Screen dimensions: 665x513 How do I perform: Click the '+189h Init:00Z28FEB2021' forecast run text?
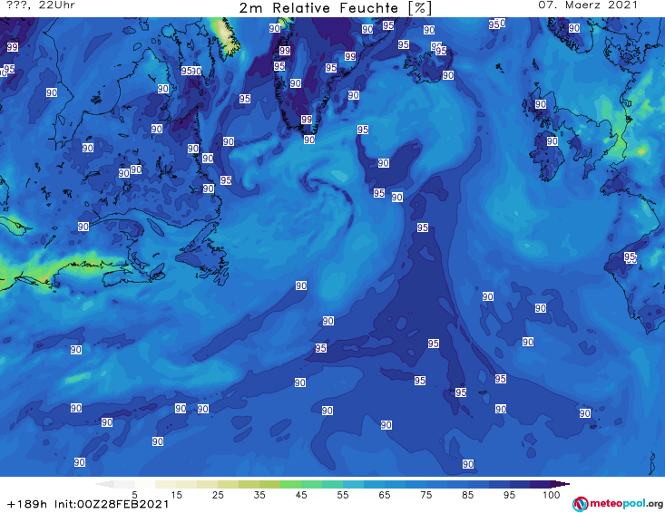(88, 504)
